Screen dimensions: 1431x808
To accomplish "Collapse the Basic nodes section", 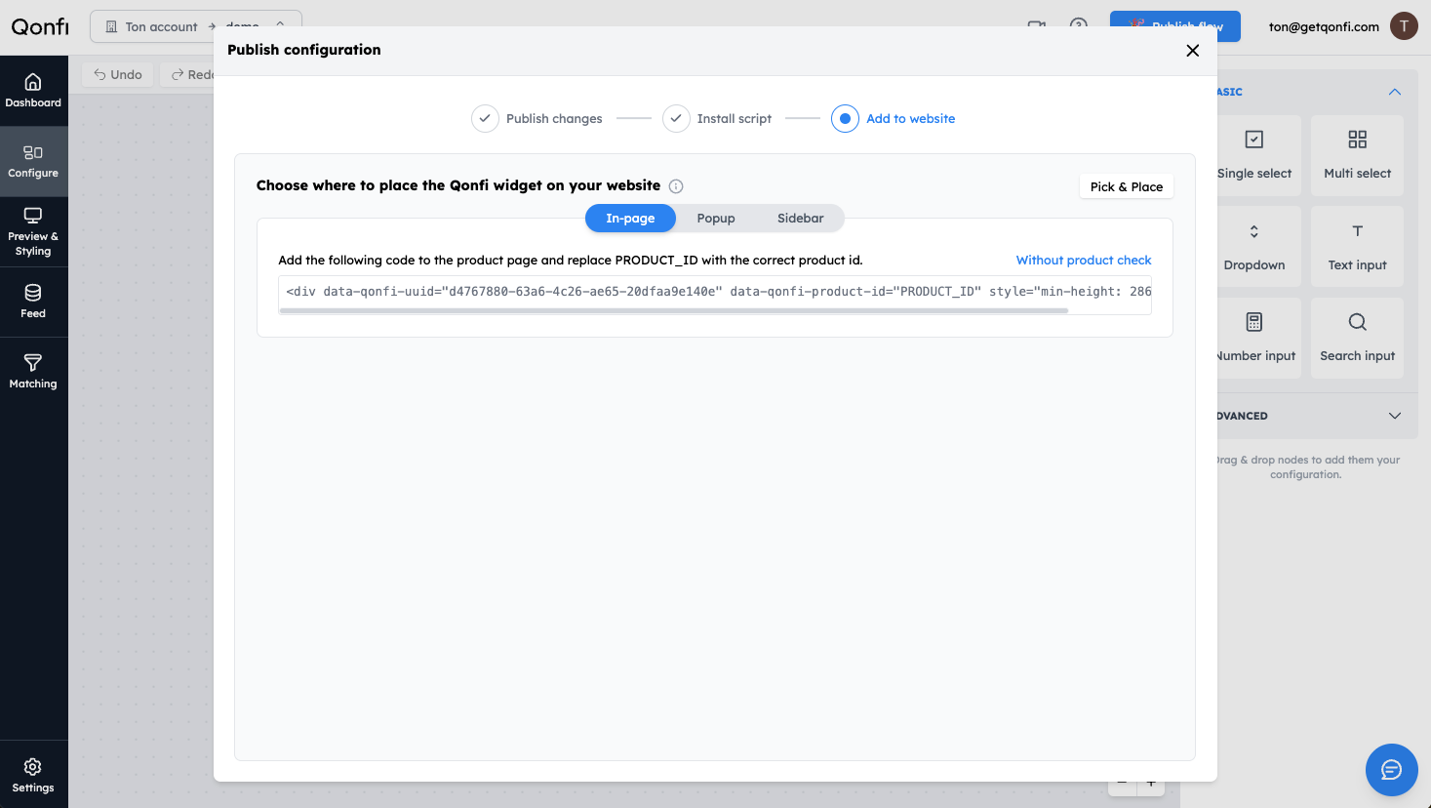I will [x=1394, y=92].
